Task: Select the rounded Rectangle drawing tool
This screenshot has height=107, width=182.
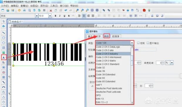Action: coord(4,38)
